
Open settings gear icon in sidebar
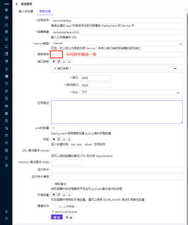coord(7,218)
